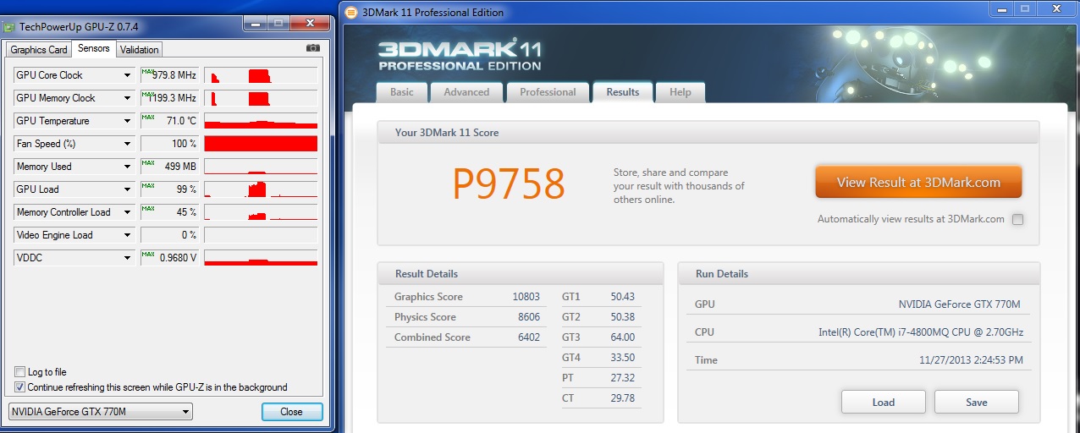Click the Time value 11/27/2013 2:24:53 PM
1080x433 pixels.
point(971,360)
